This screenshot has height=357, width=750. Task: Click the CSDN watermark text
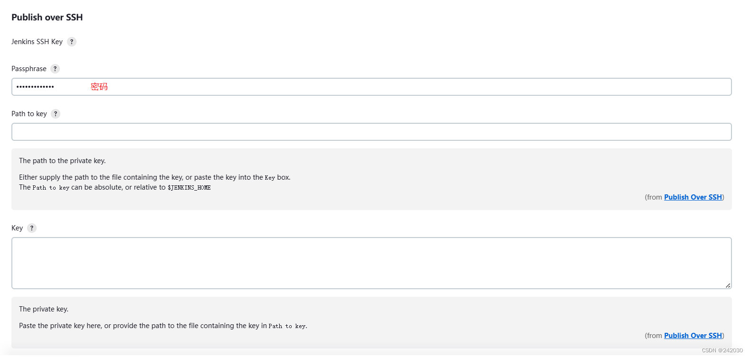coord(722,350)
